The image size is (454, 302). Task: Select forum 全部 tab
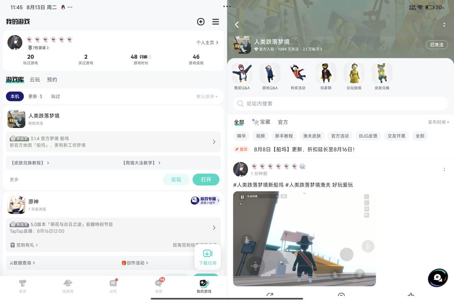pyautogui.click(x=239, y=122)
